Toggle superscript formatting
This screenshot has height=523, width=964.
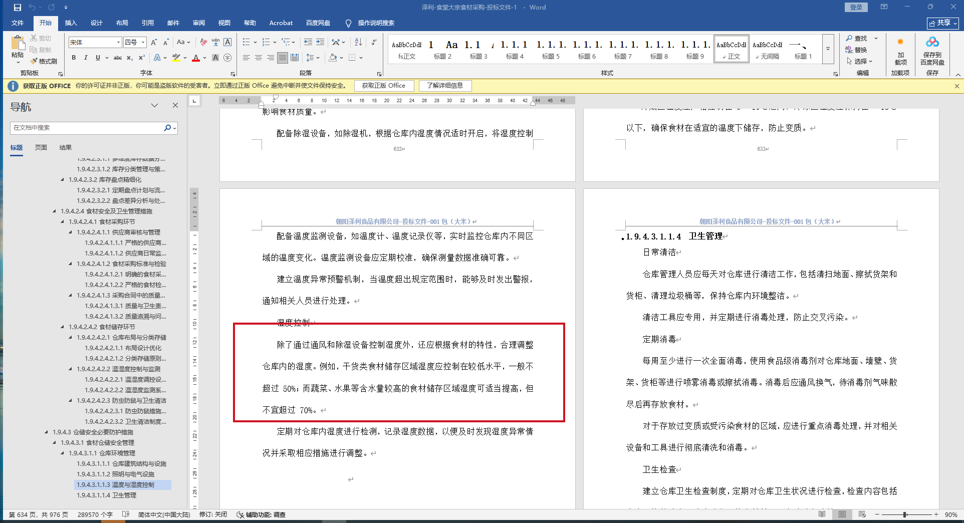coord(142,58)
